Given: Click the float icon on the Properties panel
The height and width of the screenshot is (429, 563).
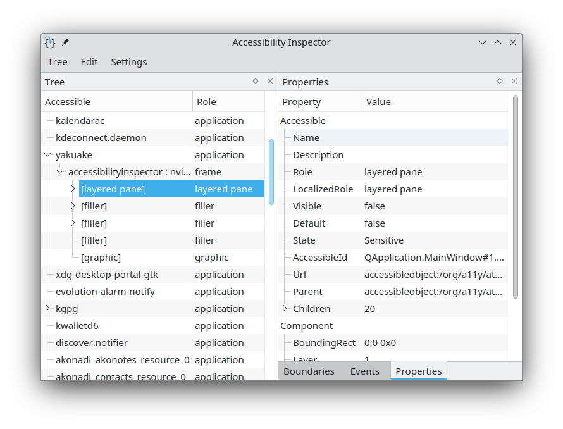Looking at the screenshot, I should pyautogui.click(x=499, y=81).
